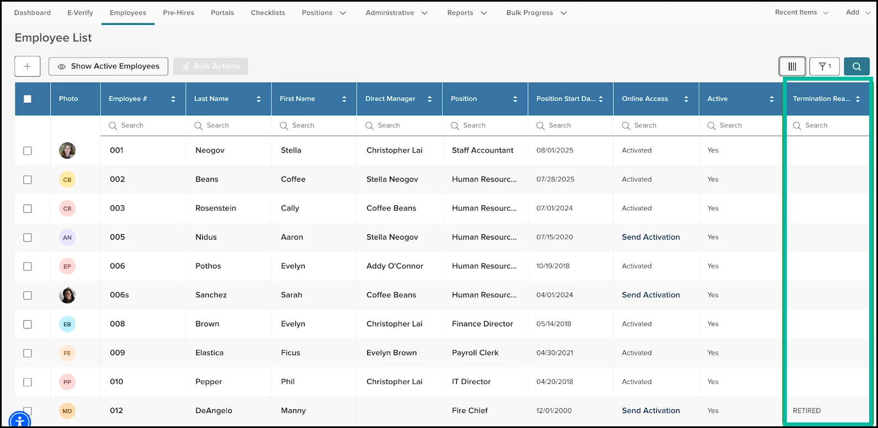Go to the Checklists tab
The height and width of the screenshot is (428, 878).
(268, 13)
